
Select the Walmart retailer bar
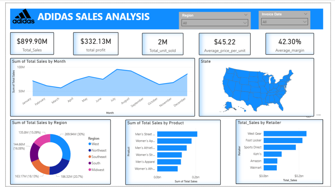point(270,168)
